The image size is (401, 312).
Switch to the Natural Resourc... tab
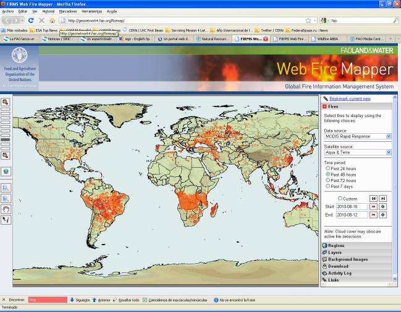[x=213, y=39]
